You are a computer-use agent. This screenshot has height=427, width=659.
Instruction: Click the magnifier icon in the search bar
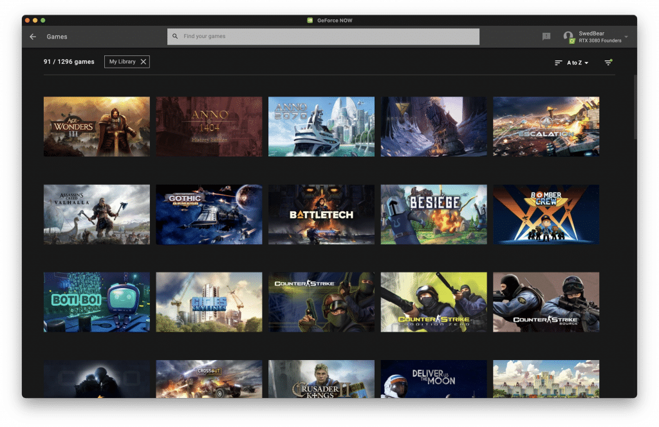175,36
